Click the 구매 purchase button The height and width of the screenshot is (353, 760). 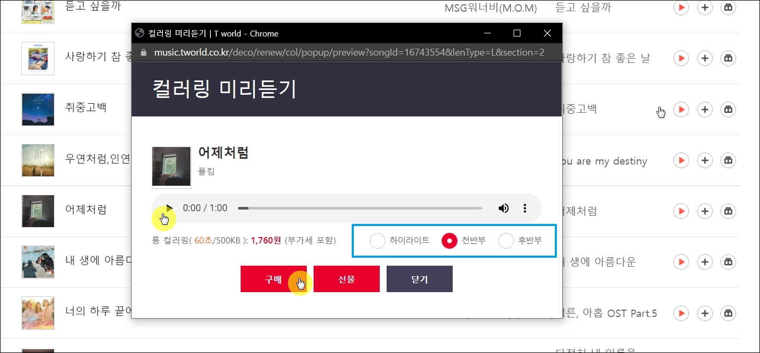tap(273, 279)
